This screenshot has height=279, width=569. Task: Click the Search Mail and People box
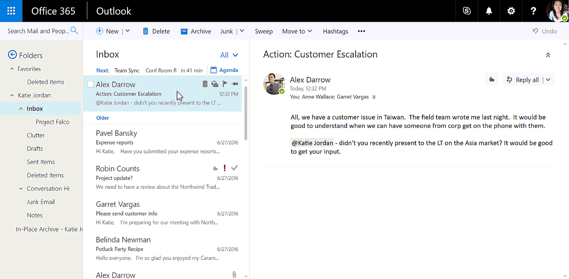click(38, 31)
